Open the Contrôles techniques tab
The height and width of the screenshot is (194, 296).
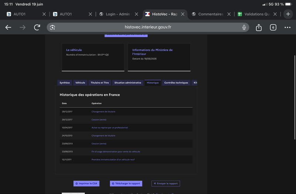point(176,82)
